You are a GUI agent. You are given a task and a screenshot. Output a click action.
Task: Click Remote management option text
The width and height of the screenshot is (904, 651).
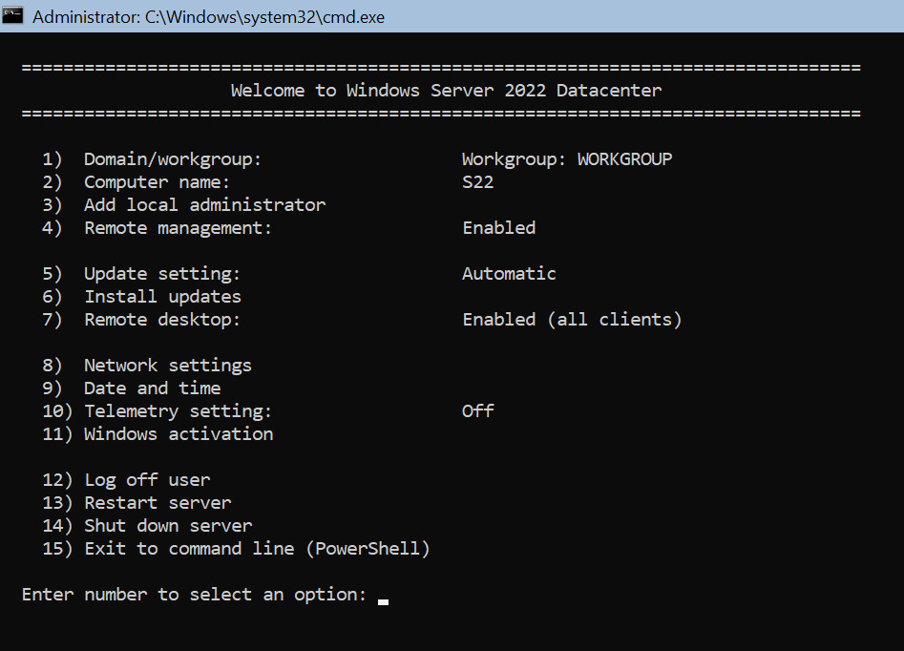click(178, 228)
